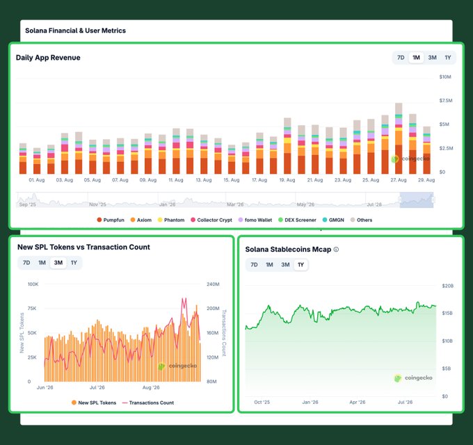The height and width of the screenshot is (445, 473).
Task: Click Nov '25 label in revenue navigator
Action: [97, 204]
